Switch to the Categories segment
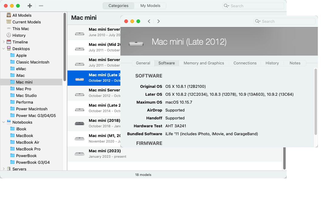Viewport: 327px width, 199px height. point(119,6)
